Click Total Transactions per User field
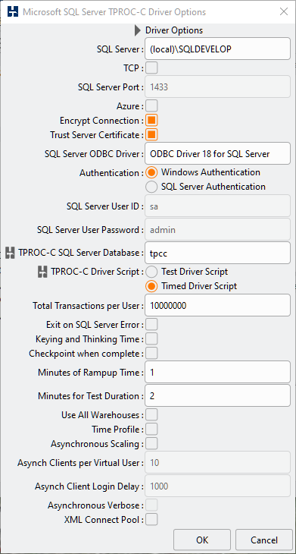This screenshot has height=554, width=296. (217, 305)
